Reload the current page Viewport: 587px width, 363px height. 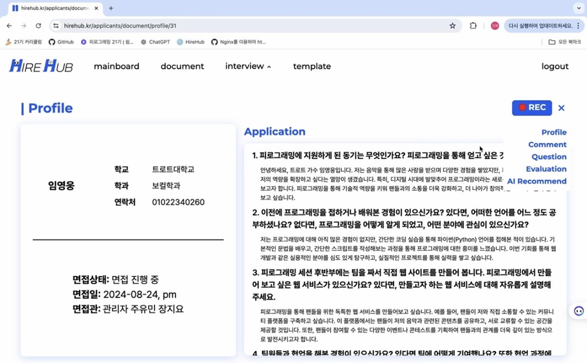[x=38, y=26]
